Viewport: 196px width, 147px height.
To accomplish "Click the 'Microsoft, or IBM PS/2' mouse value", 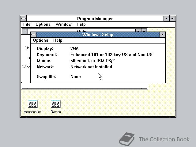I will pyautogui.click(x=92, y=61).
